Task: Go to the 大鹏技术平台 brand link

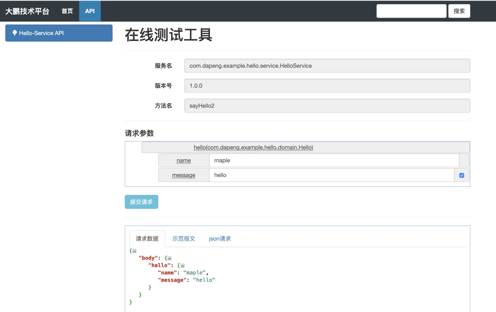Action: (27, 11)
